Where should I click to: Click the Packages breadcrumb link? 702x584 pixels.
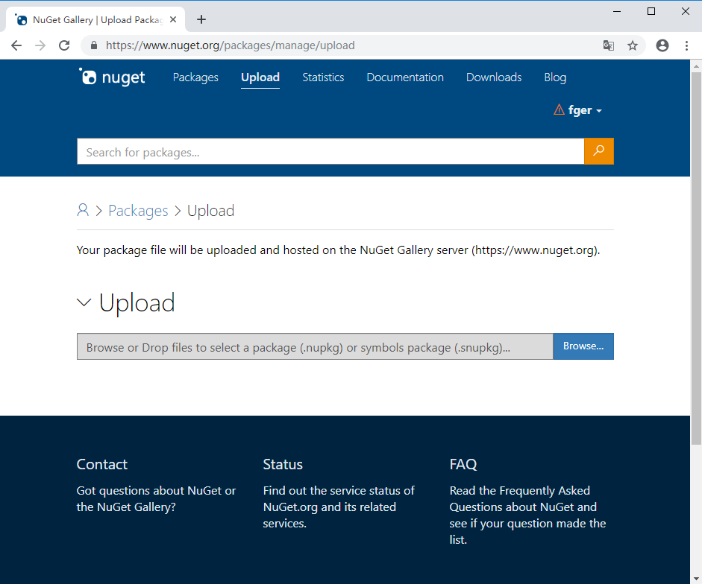(x=138, y=211)
